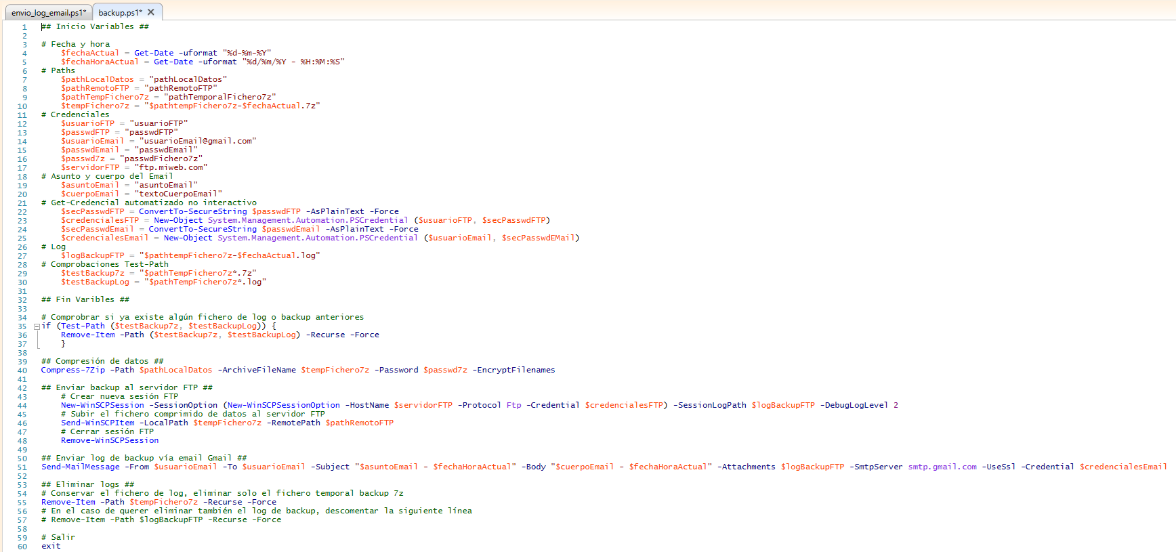Click the "passwdFichero7z" string
This screenshot has width=1176, height=552.
point(161,159)
